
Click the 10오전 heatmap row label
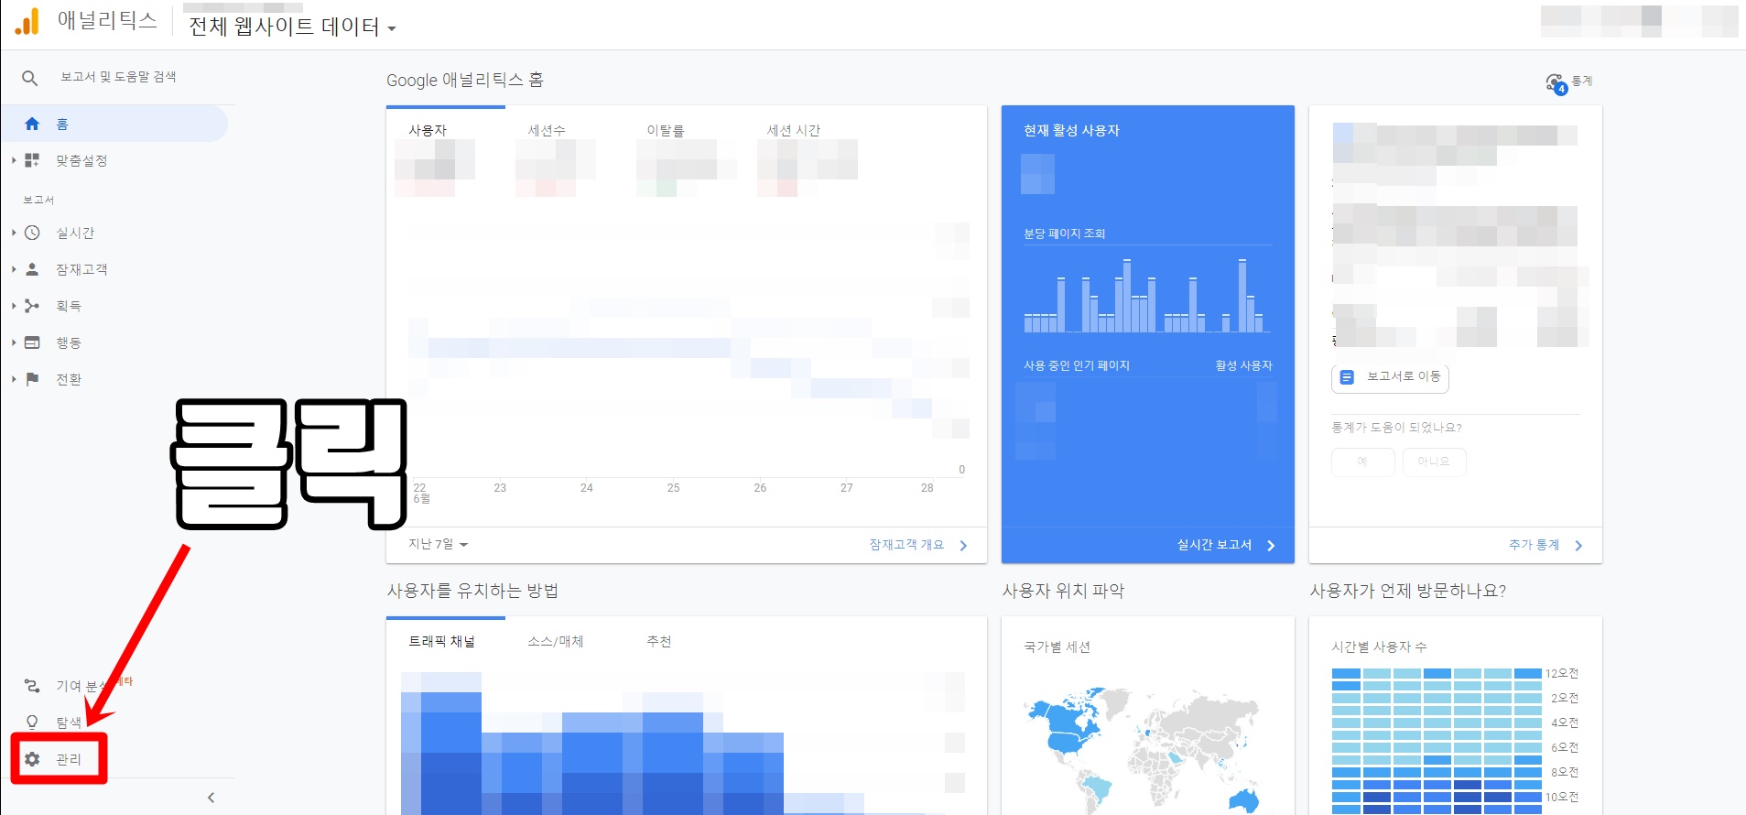[1562, 797]
